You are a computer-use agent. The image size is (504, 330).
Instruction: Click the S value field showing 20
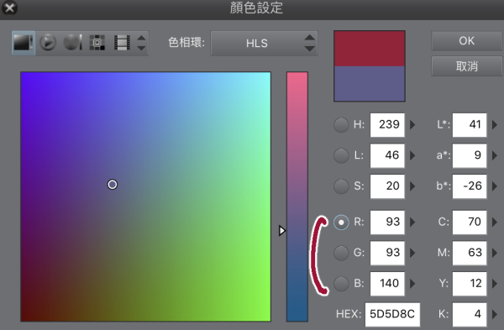(x=387, y=186)
